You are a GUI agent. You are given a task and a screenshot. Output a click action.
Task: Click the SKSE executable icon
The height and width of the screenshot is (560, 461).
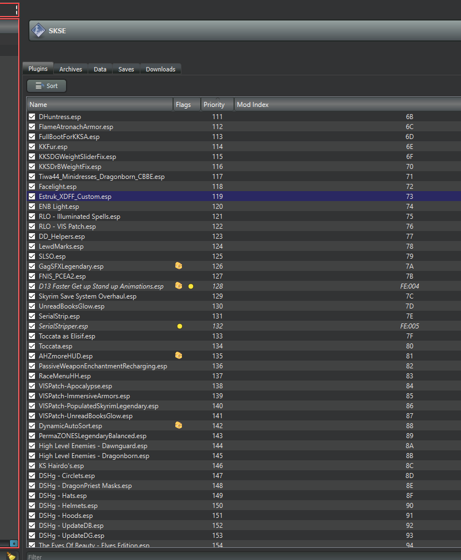pyautogui.click(x=38, y=30)
